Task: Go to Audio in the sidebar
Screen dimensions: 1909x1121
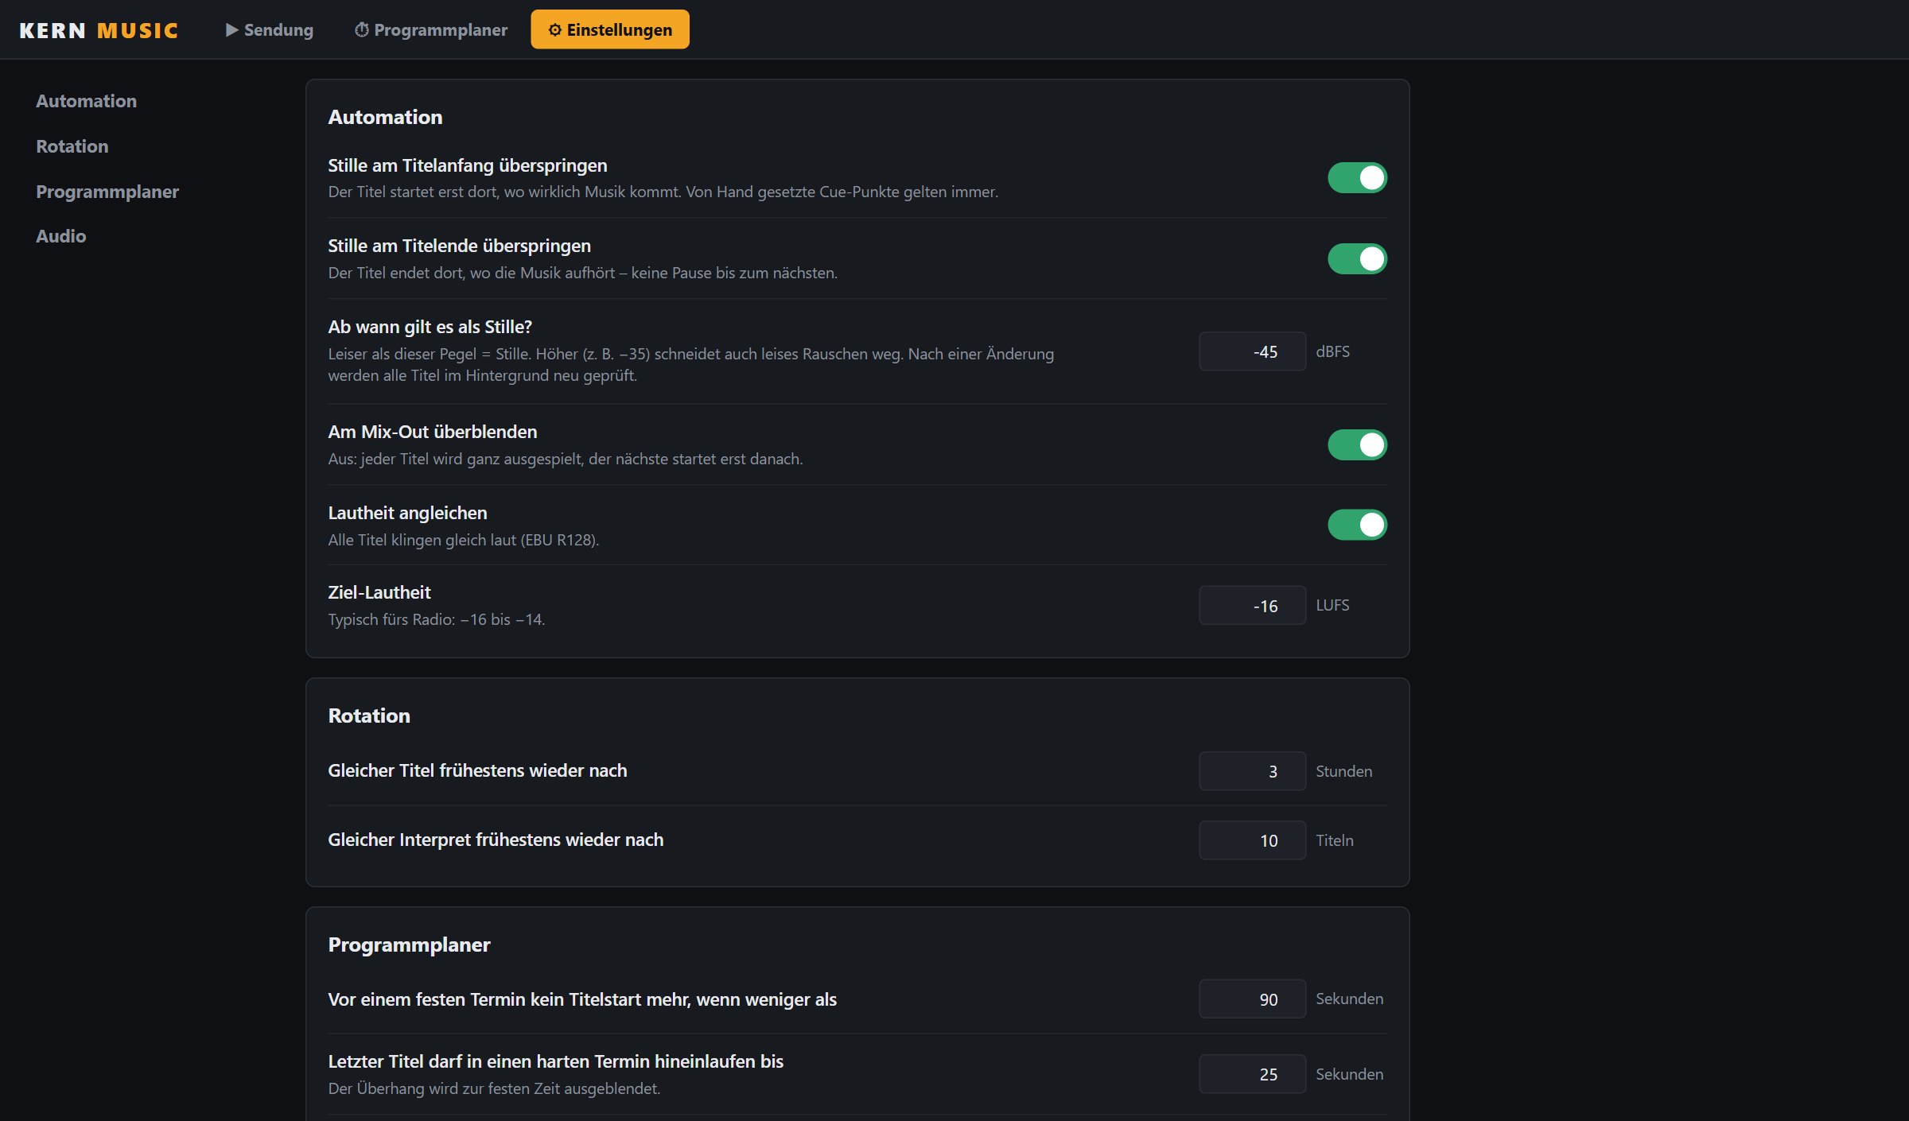Action: click(60, 236)
